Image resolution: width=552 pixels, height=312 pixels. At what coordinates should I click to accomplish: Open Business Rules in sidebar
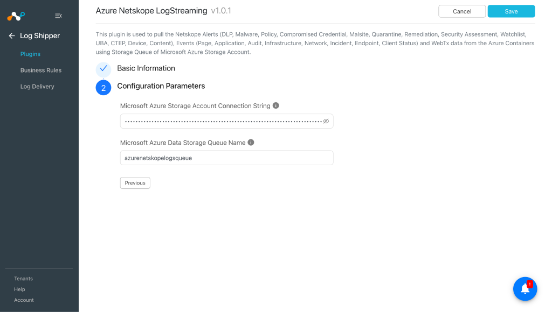point(41,70)
